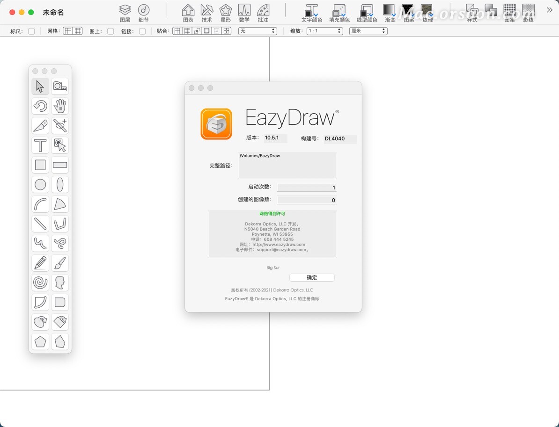Screen dimensions: 559x427
Task: Select the wedge pie-slice tool
Action: coord(60,204)
